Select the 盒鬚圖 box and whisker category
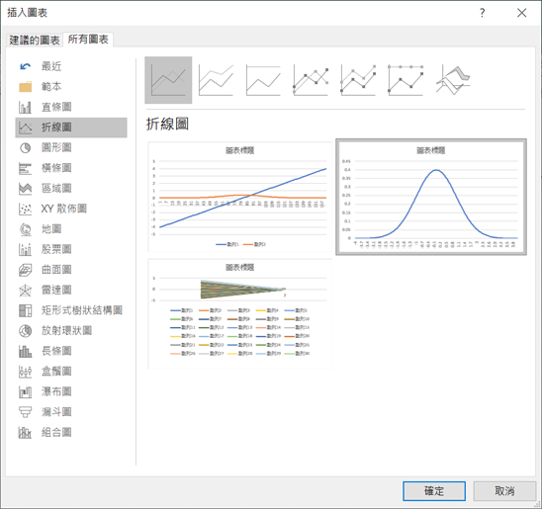Viewport: 542px width, 509px height. [x=71, y=372]
